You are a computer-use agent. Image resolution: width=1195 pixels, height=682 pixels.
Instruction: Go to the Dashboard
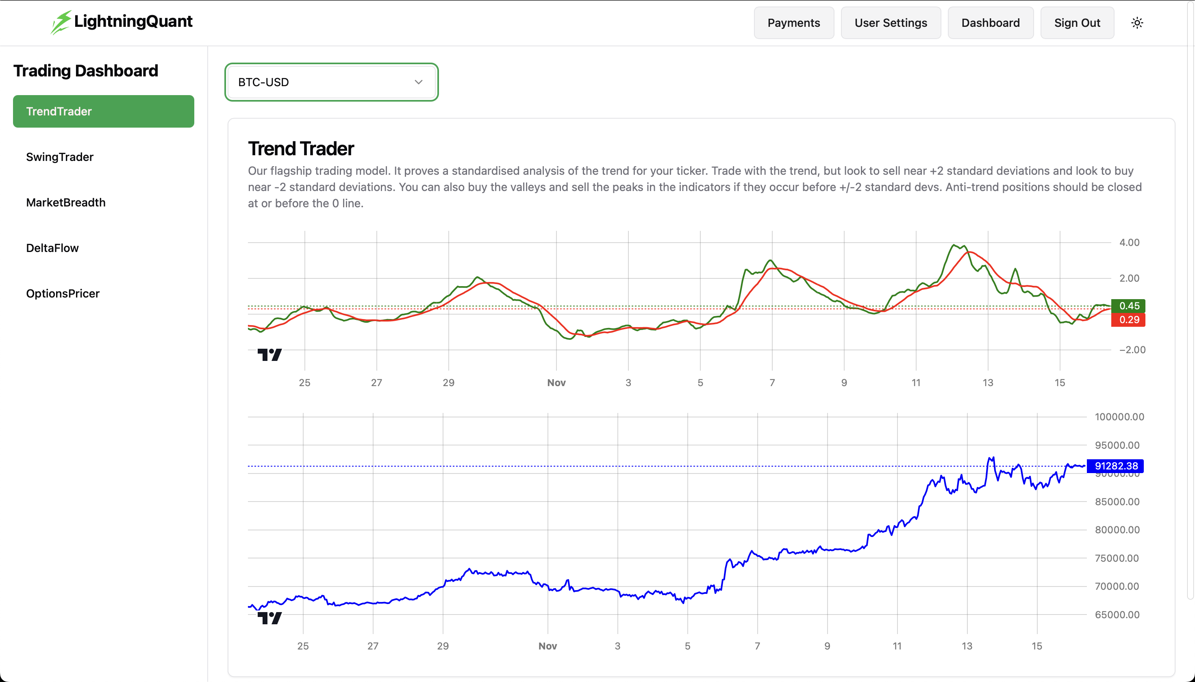point(990,23)
